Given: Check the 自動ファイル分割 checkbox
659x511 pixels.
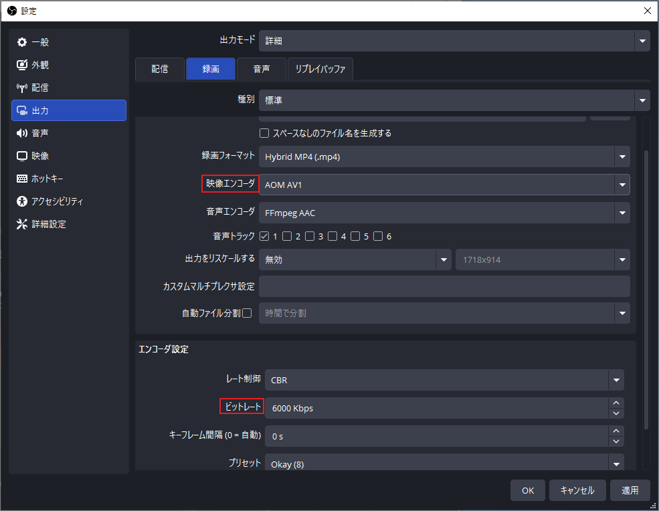Looking at the screenshot, I should coord(248,313).
